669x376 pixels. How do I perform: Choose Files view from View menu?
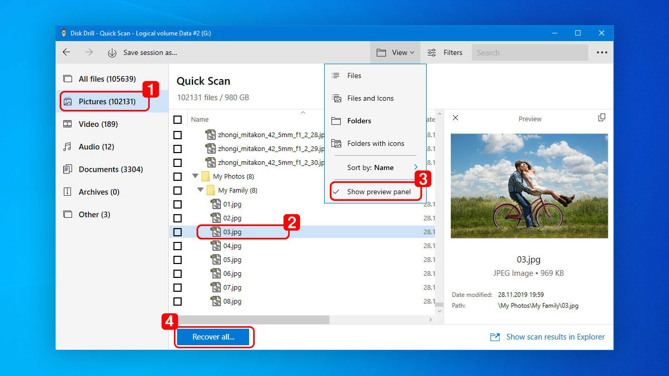click(x=375, y=76)
